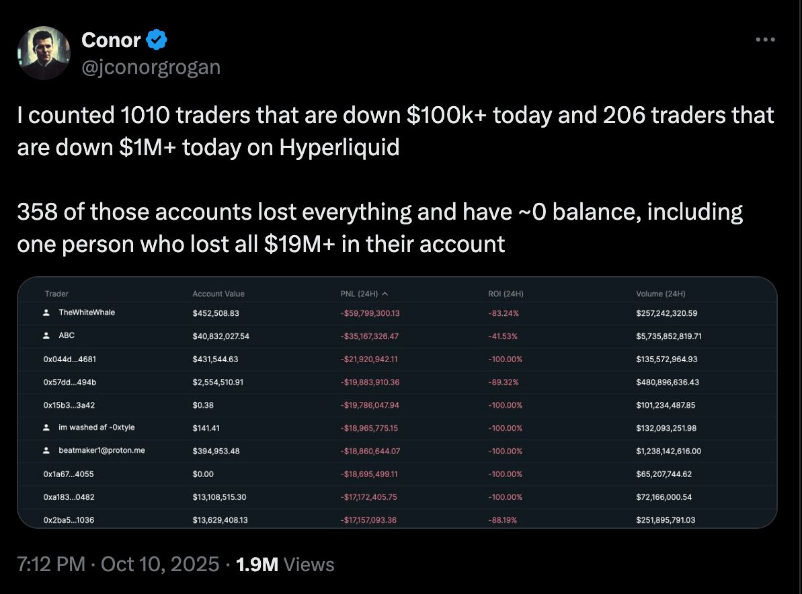Click the Conor display name
802x594 pixels.
pos(111,40)
